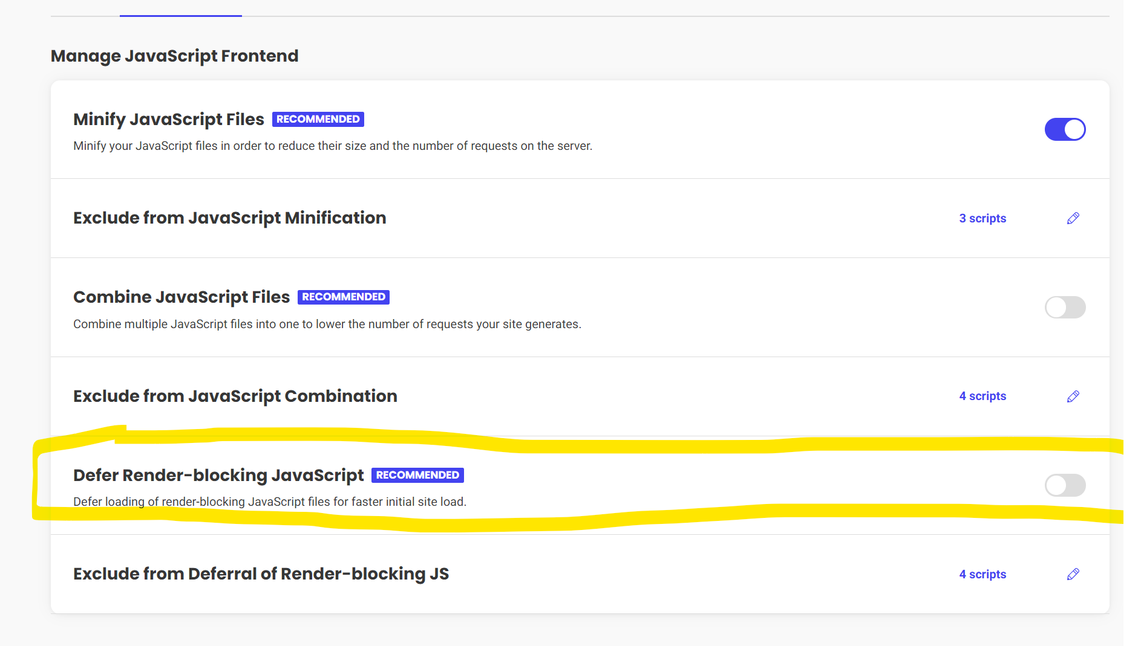Image resolution: width=1141 pixels, height=646 pixels.
Task: Click the Minify JavaScript description text
Action: point(332,146)
